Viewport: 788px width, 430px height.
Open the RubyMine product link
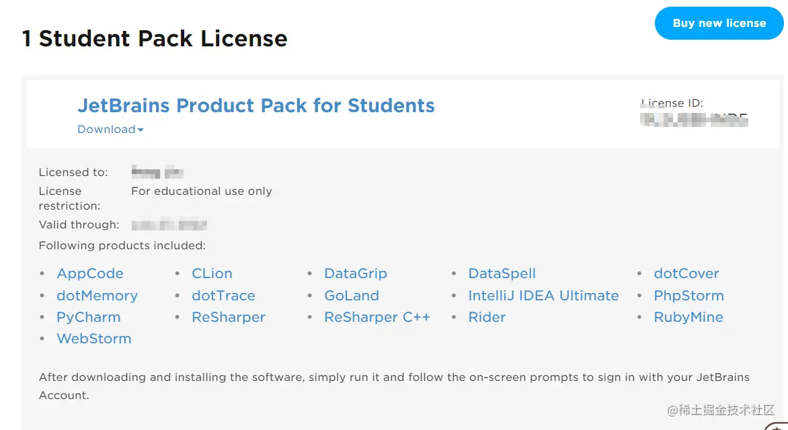point(688,317)
